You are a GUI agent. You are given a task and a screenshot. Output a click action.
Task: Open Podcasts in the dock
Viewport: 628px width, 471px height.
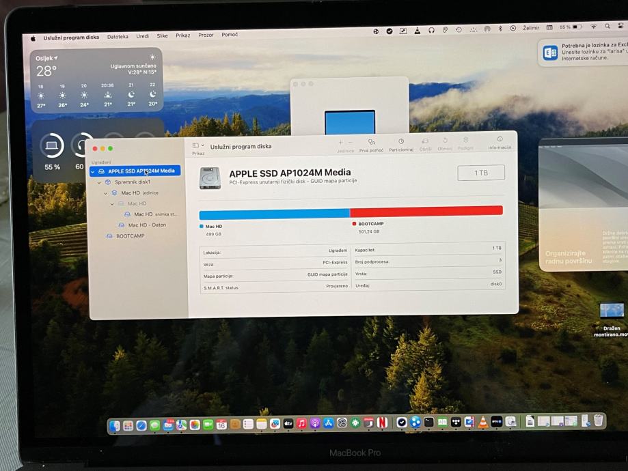[x=315, y=423]
